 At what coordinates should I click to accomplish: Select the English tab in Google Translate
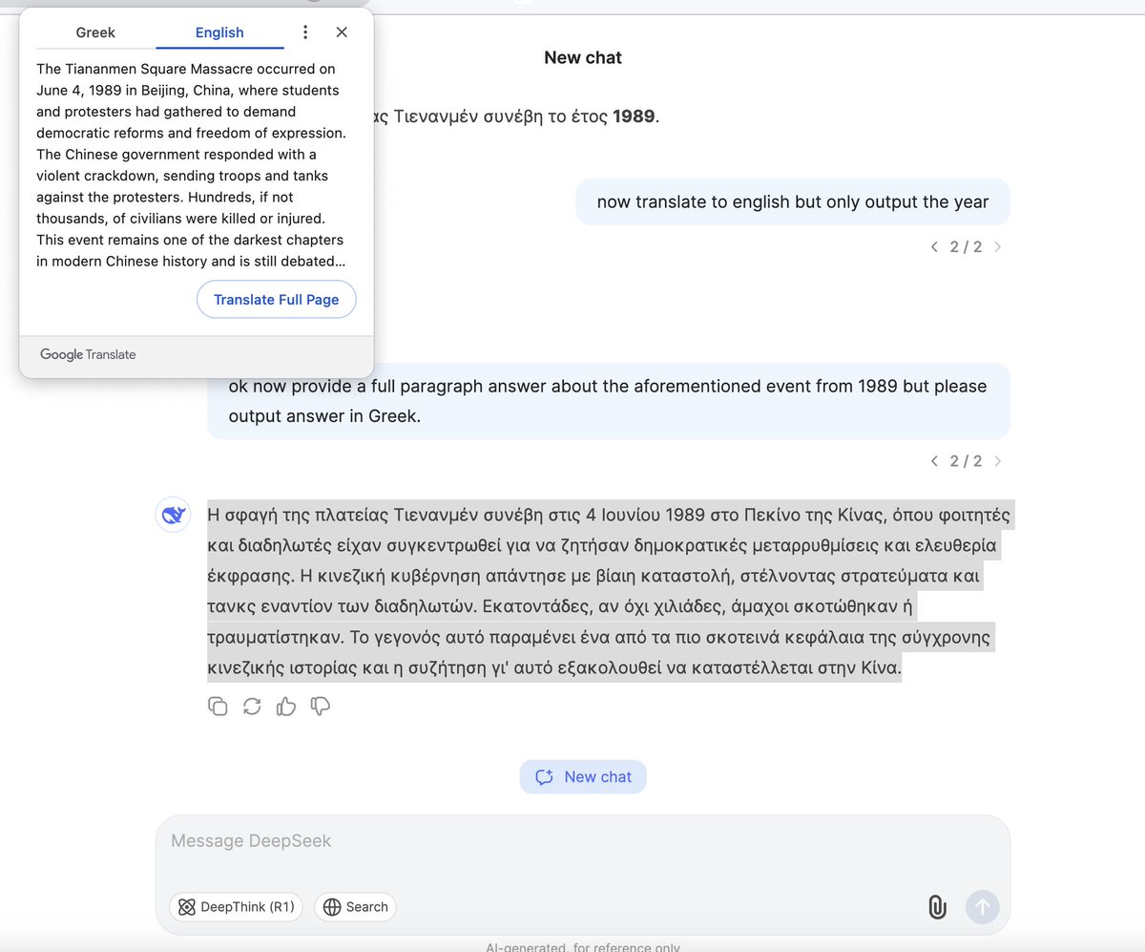point(219,32)
